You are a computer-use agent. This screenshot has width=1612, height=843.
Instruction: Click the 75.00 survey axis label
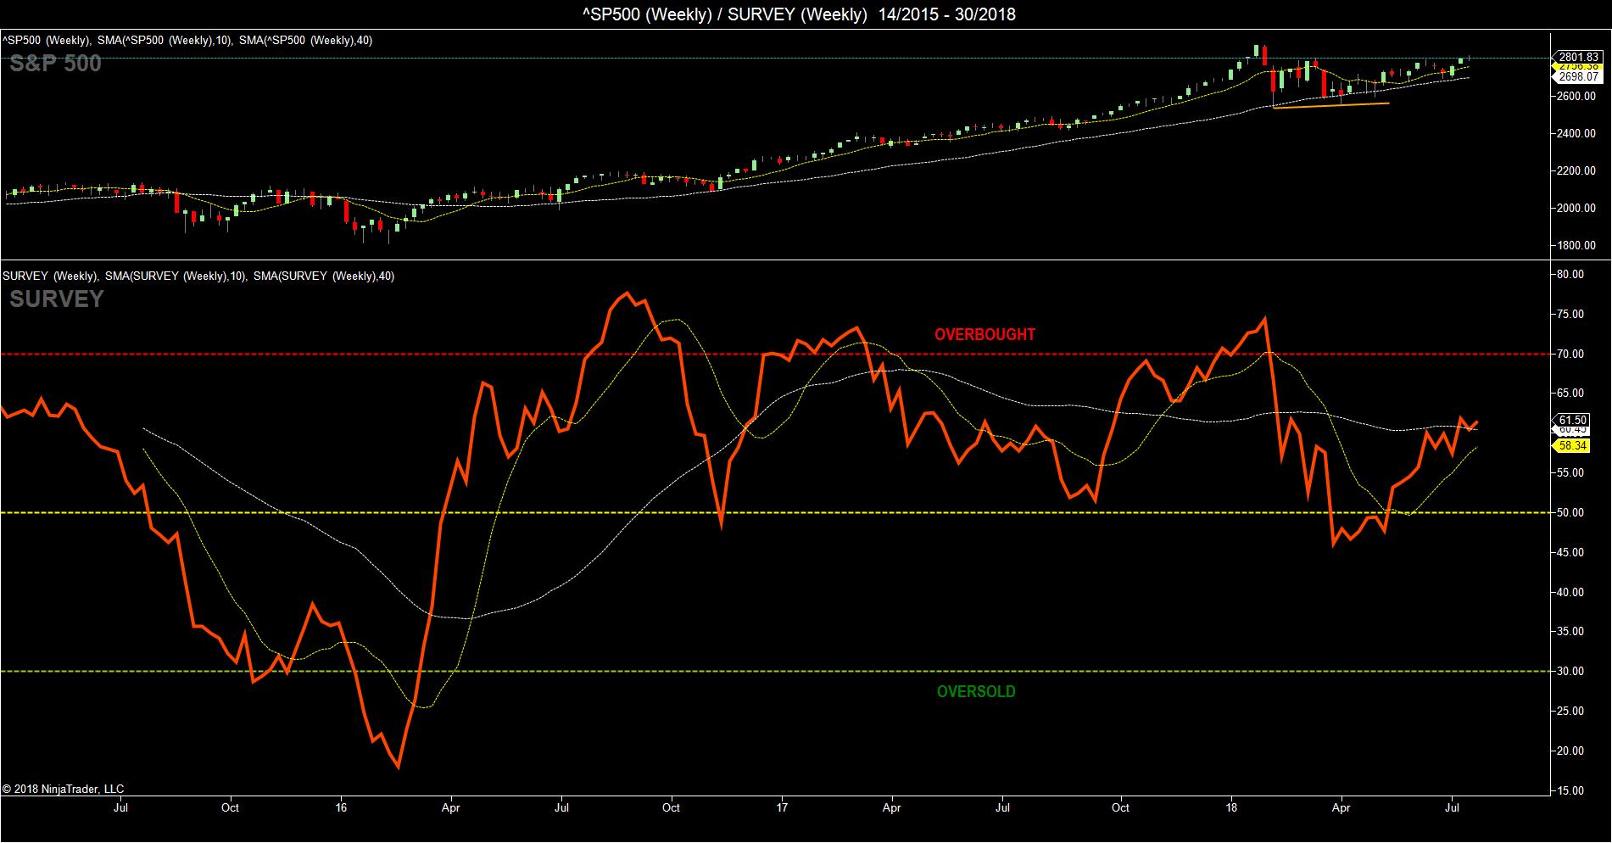(1571, 314)
